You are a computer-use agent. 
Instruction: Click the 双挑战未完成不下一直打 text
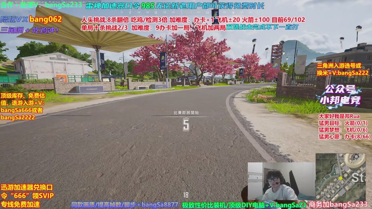262,27
